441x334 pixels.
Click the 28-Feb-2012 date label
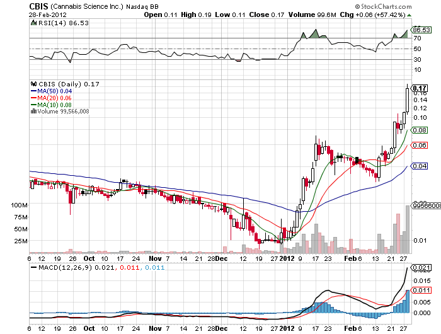point(47,15)
